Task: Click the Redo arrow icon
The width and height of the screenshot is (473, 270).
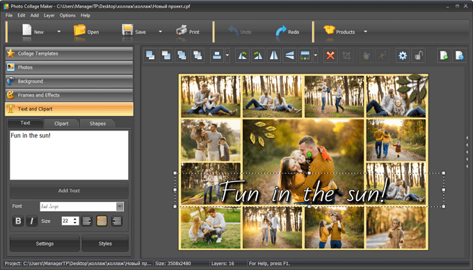Action: coord(281,31)
